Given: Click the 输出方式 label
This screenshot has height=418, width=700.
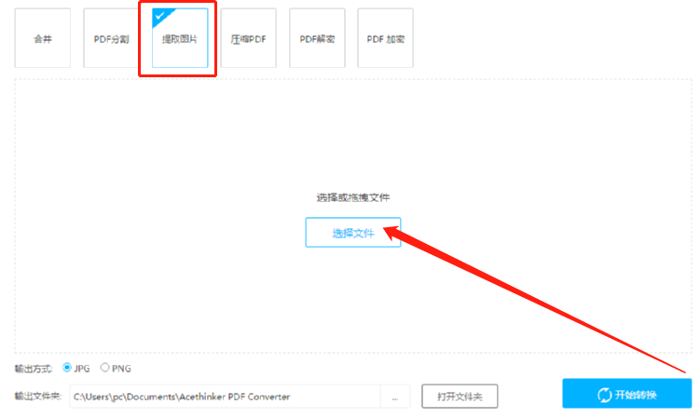Looking at the screenshot, I should (x=34, y=369).
